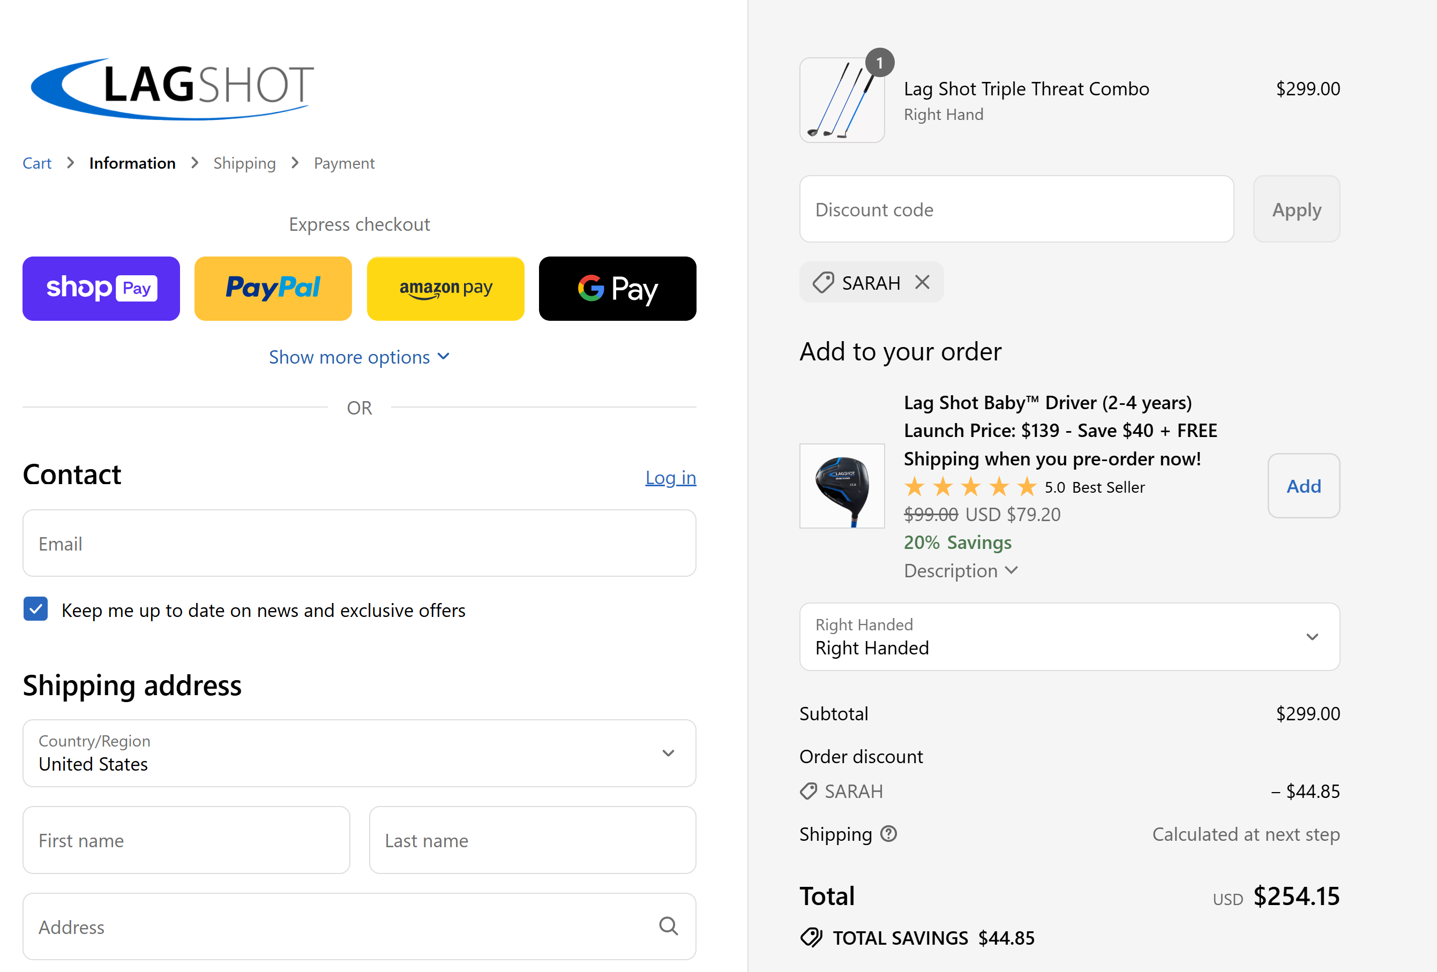Open the Triple Threat Combo thumbnail
This screenshot has height=972, width=1437.
click(842, 100)
